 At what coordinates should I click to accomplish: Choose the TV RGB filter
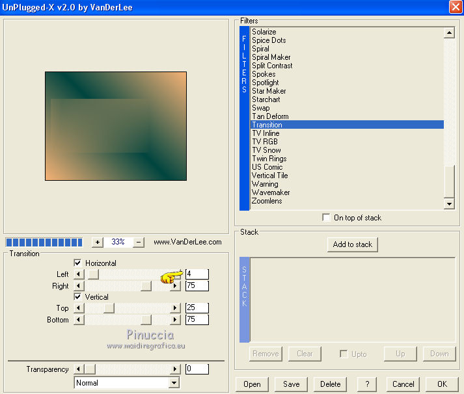(x=265, y=142)
